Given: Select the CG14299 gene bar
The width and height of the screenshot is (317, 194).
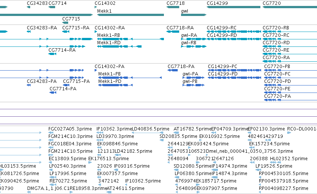Looking at the screenshot, I should [234, 7].
